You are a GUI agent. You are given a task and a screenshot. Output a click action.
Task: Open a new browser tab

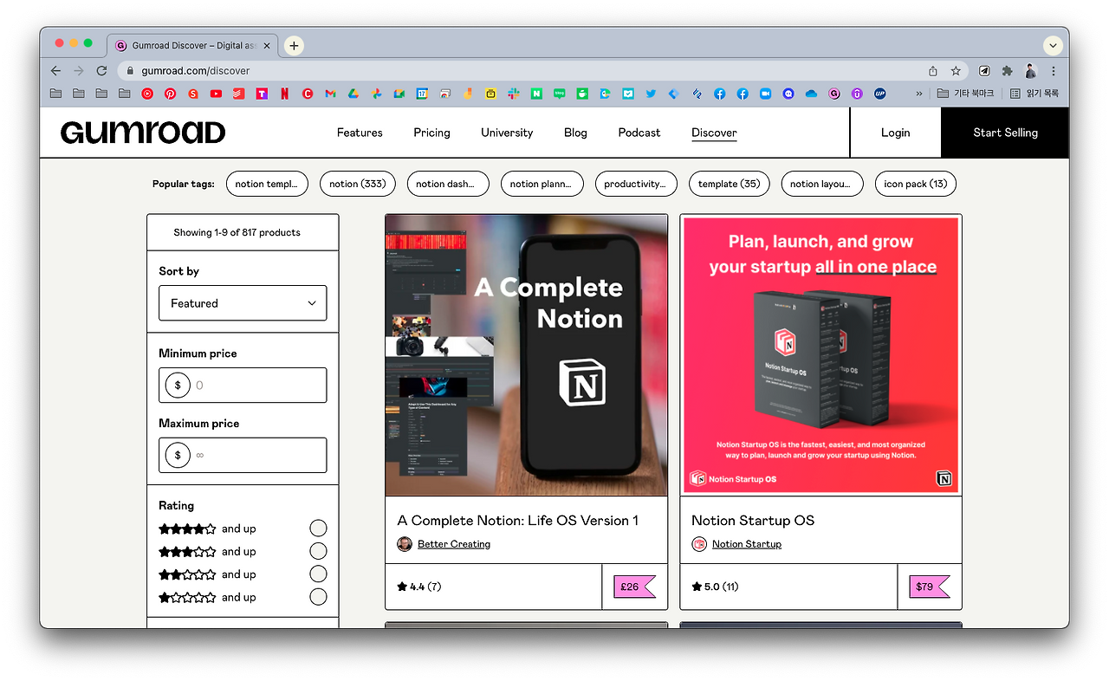(x=294, y=46)
